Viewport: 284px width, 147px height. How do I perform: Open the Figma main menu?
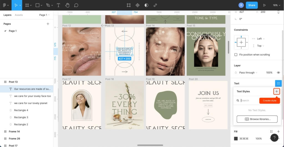[x=4, y=5]
